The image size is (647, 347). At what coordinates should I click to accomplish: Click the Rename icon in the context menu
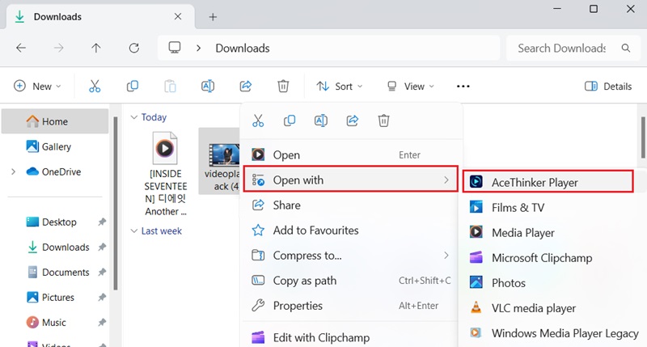pos(320,121)
